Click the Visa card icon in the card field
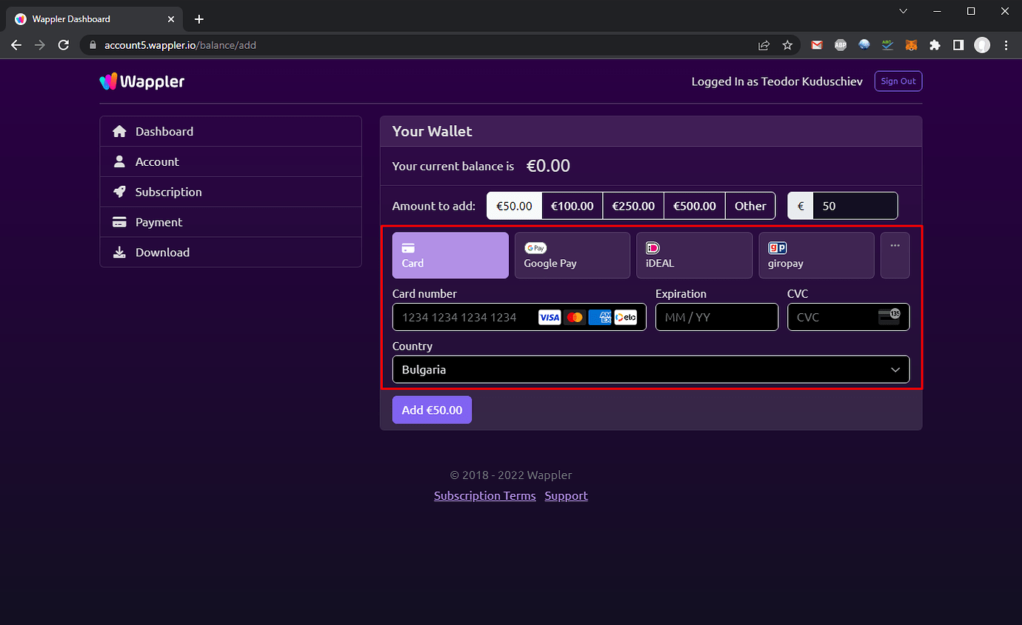The width and height of the screenshot is (1022, 625). 550,317
